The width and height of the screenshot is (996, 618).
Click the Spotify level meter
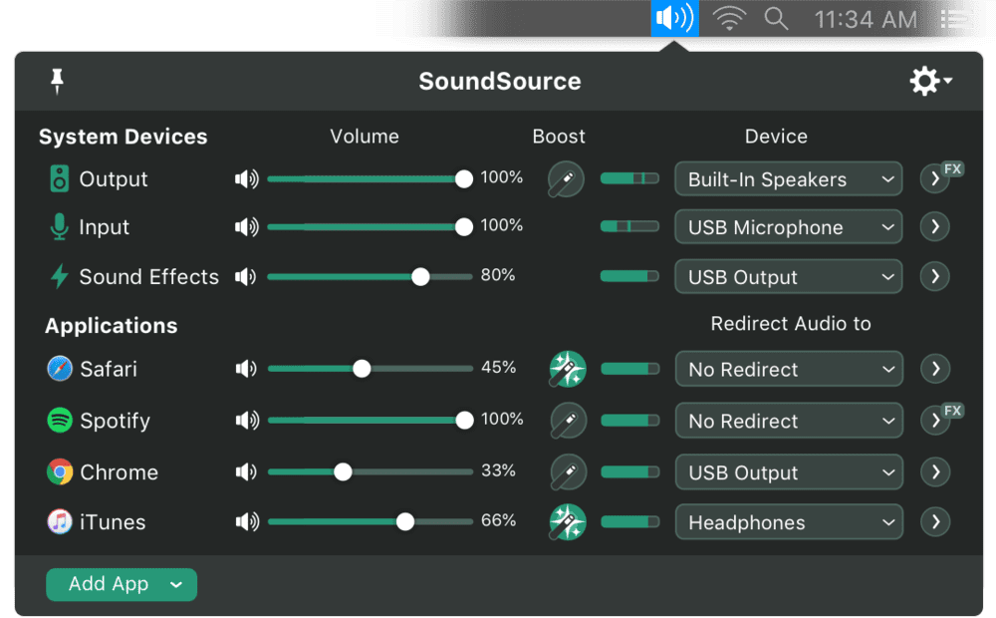point(630,421)
